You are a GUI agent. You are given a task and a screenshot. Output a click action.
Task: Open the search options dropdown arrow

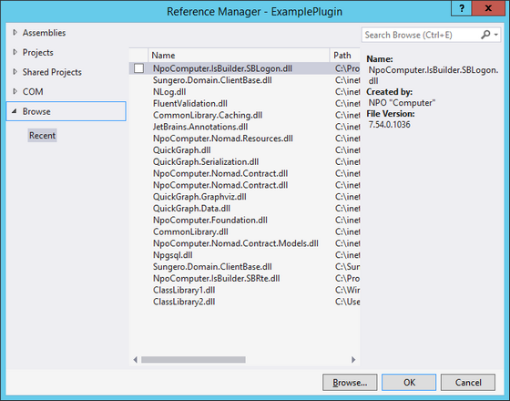(496, 35)
